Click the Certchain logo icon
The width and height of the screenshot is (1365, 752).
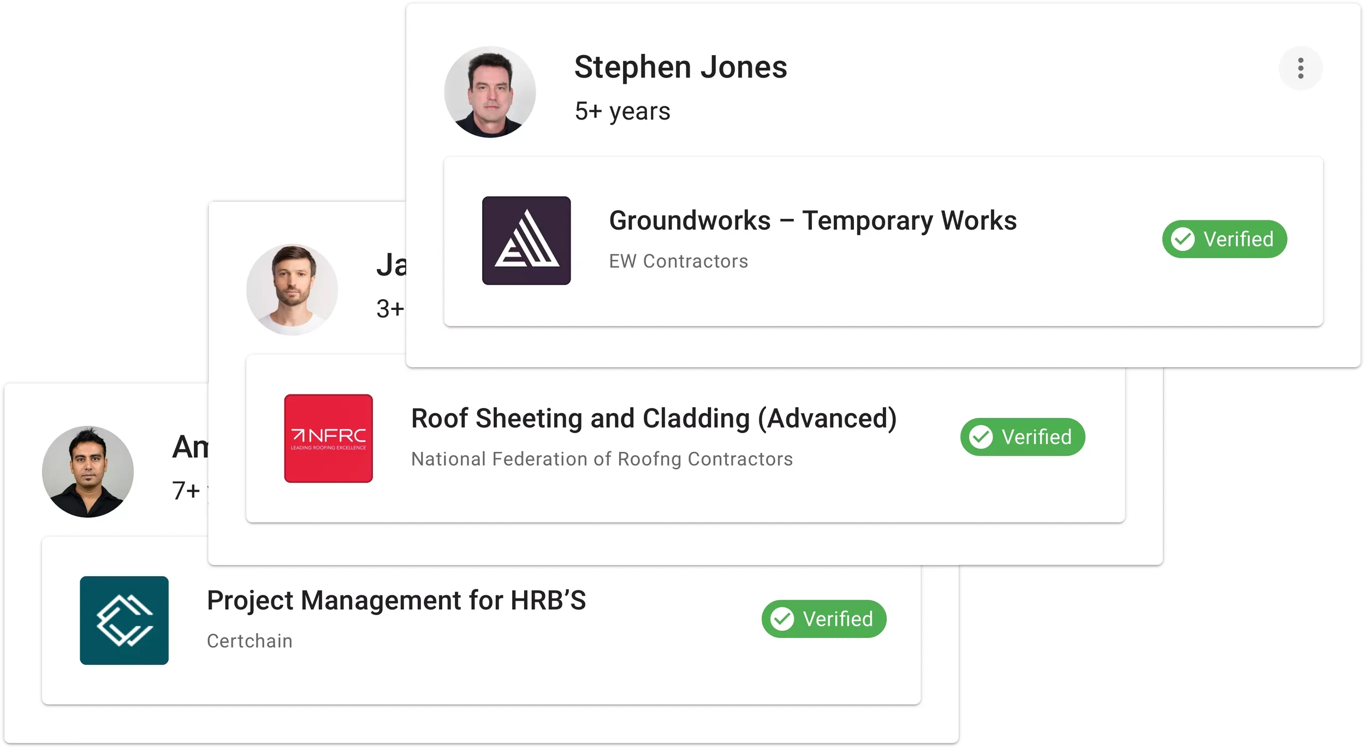click(x=124, y=619)
